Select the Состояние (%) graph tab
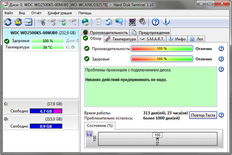The width and height of the screenshot is (232, 155). pyautogui.click(x=100, y=126)
